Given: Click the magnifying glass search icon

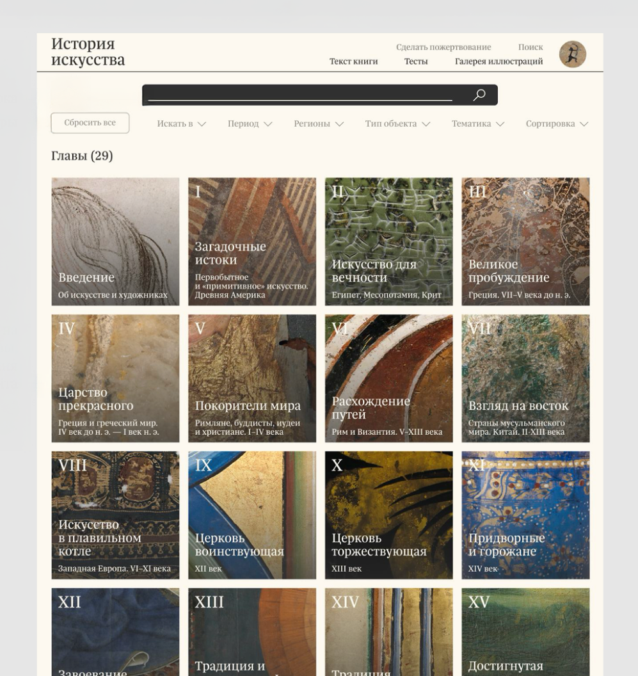Looking at the screenshot, I should [x=479, y=95].
